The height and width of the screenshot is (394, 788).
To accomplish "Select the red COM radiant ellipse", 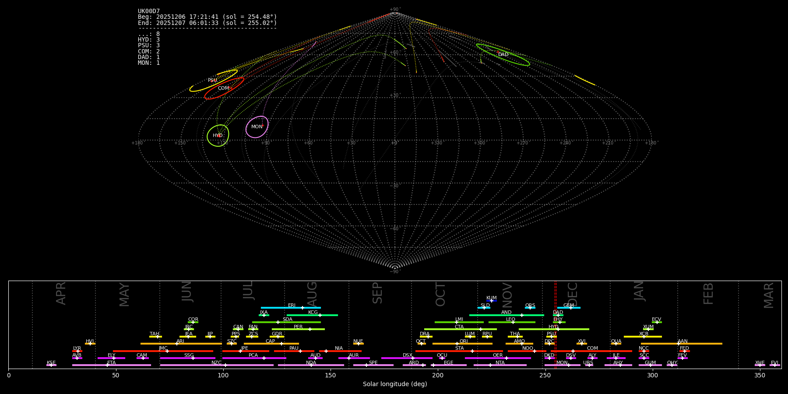I will [224, 88].
